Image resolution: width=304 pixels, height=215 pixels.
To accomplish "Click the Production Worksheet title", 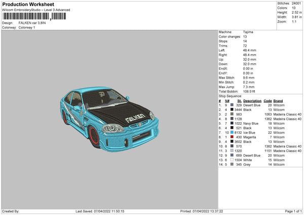I will point(28,4).
